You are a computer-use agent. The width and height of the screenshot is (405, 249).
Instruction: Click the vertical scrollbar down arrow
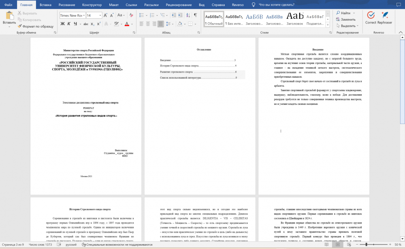(x=402, y=238)
